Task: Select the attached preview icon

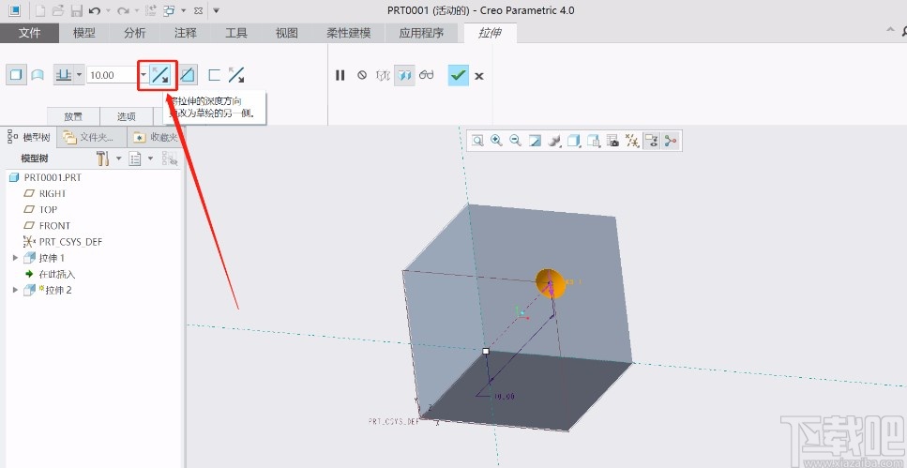Action: (x=404, y=75)
